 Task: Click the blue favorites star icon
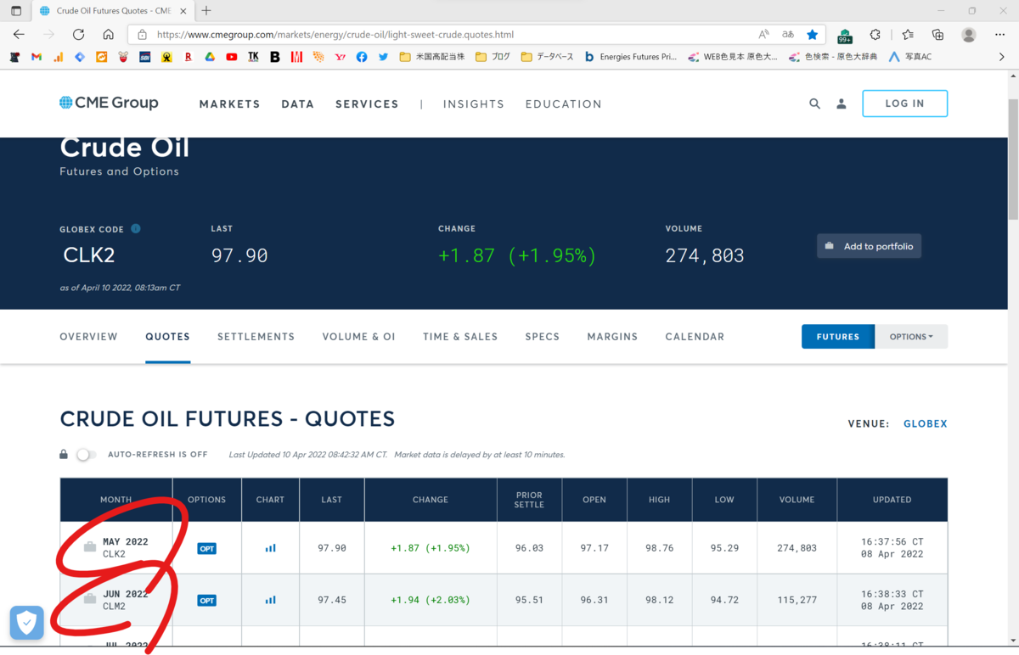[813, 35]
